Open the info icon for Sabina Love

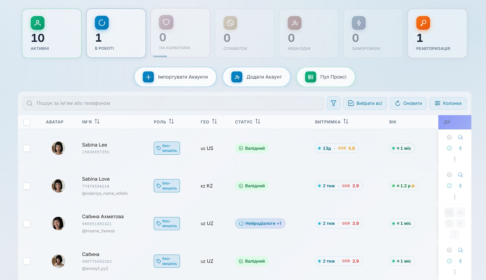[449, 186]
